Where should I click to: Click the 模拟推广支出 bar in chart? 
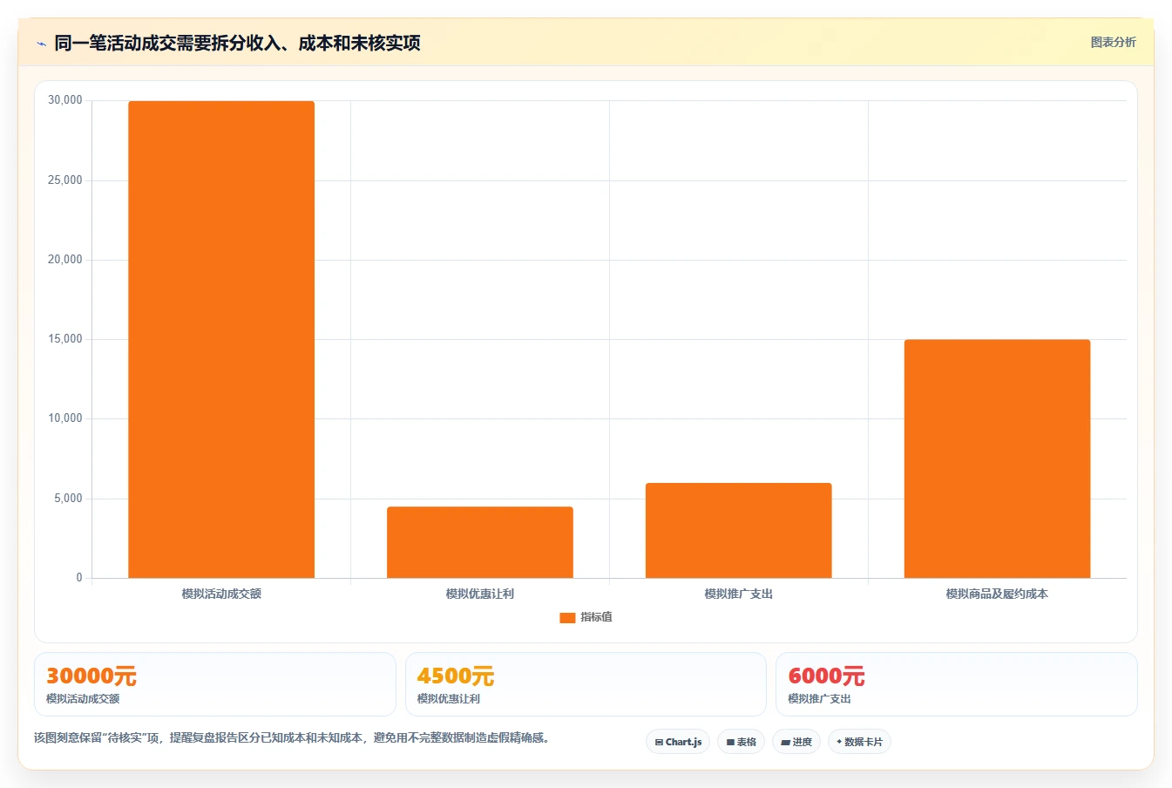point(739,530)
